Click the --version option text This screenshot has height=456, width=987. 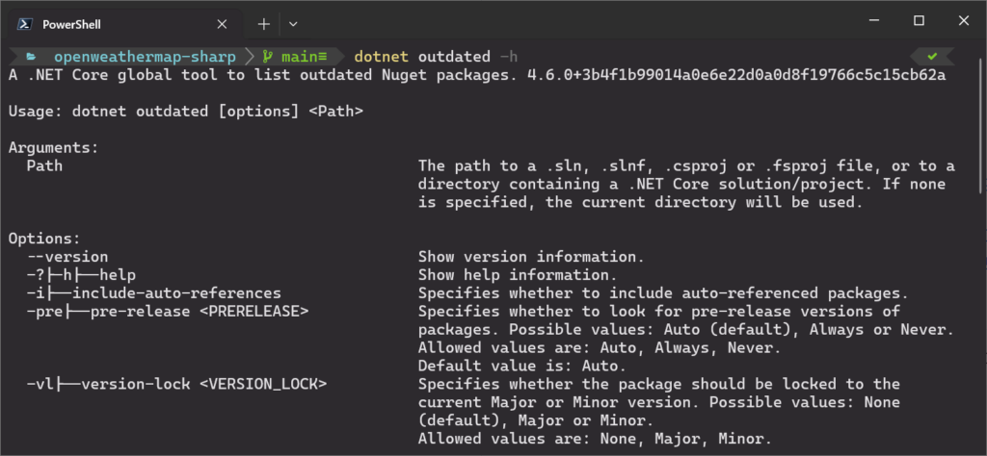click(67, 257)
